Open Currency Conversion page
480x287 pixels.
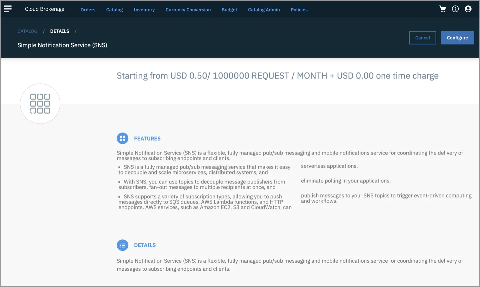[188, 10]
